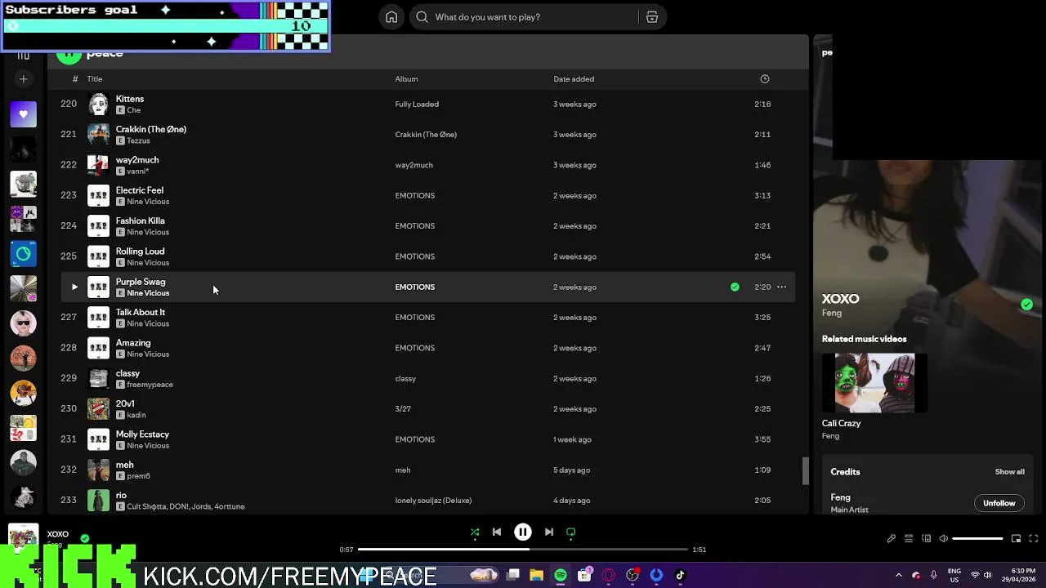
Task: Open Liked Songs from the library sidebar
Action: tap(23, 114)
